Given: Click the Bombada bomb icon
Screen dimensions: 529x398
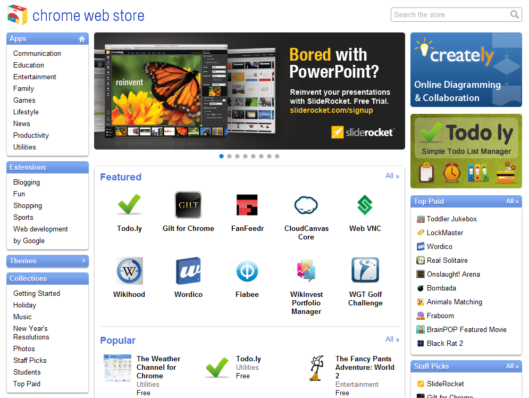Looking at the screenshot, I should point(421,288).
